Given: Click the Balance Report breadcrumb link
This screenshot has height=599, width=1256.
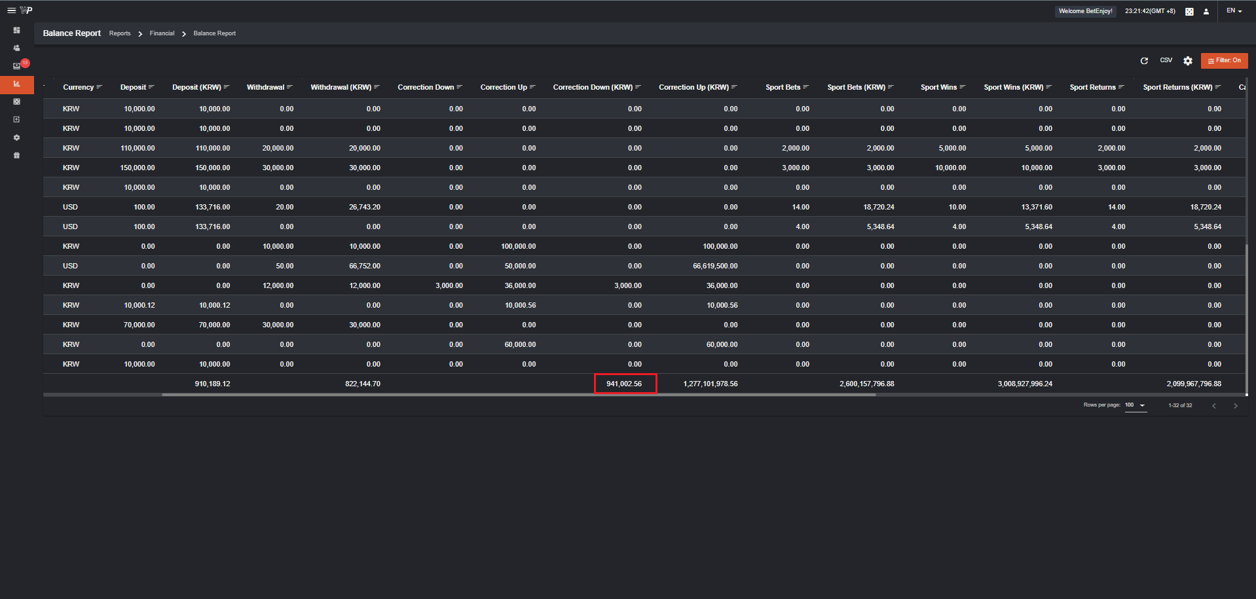Looking at the screenshot, I should click(214, 33).
